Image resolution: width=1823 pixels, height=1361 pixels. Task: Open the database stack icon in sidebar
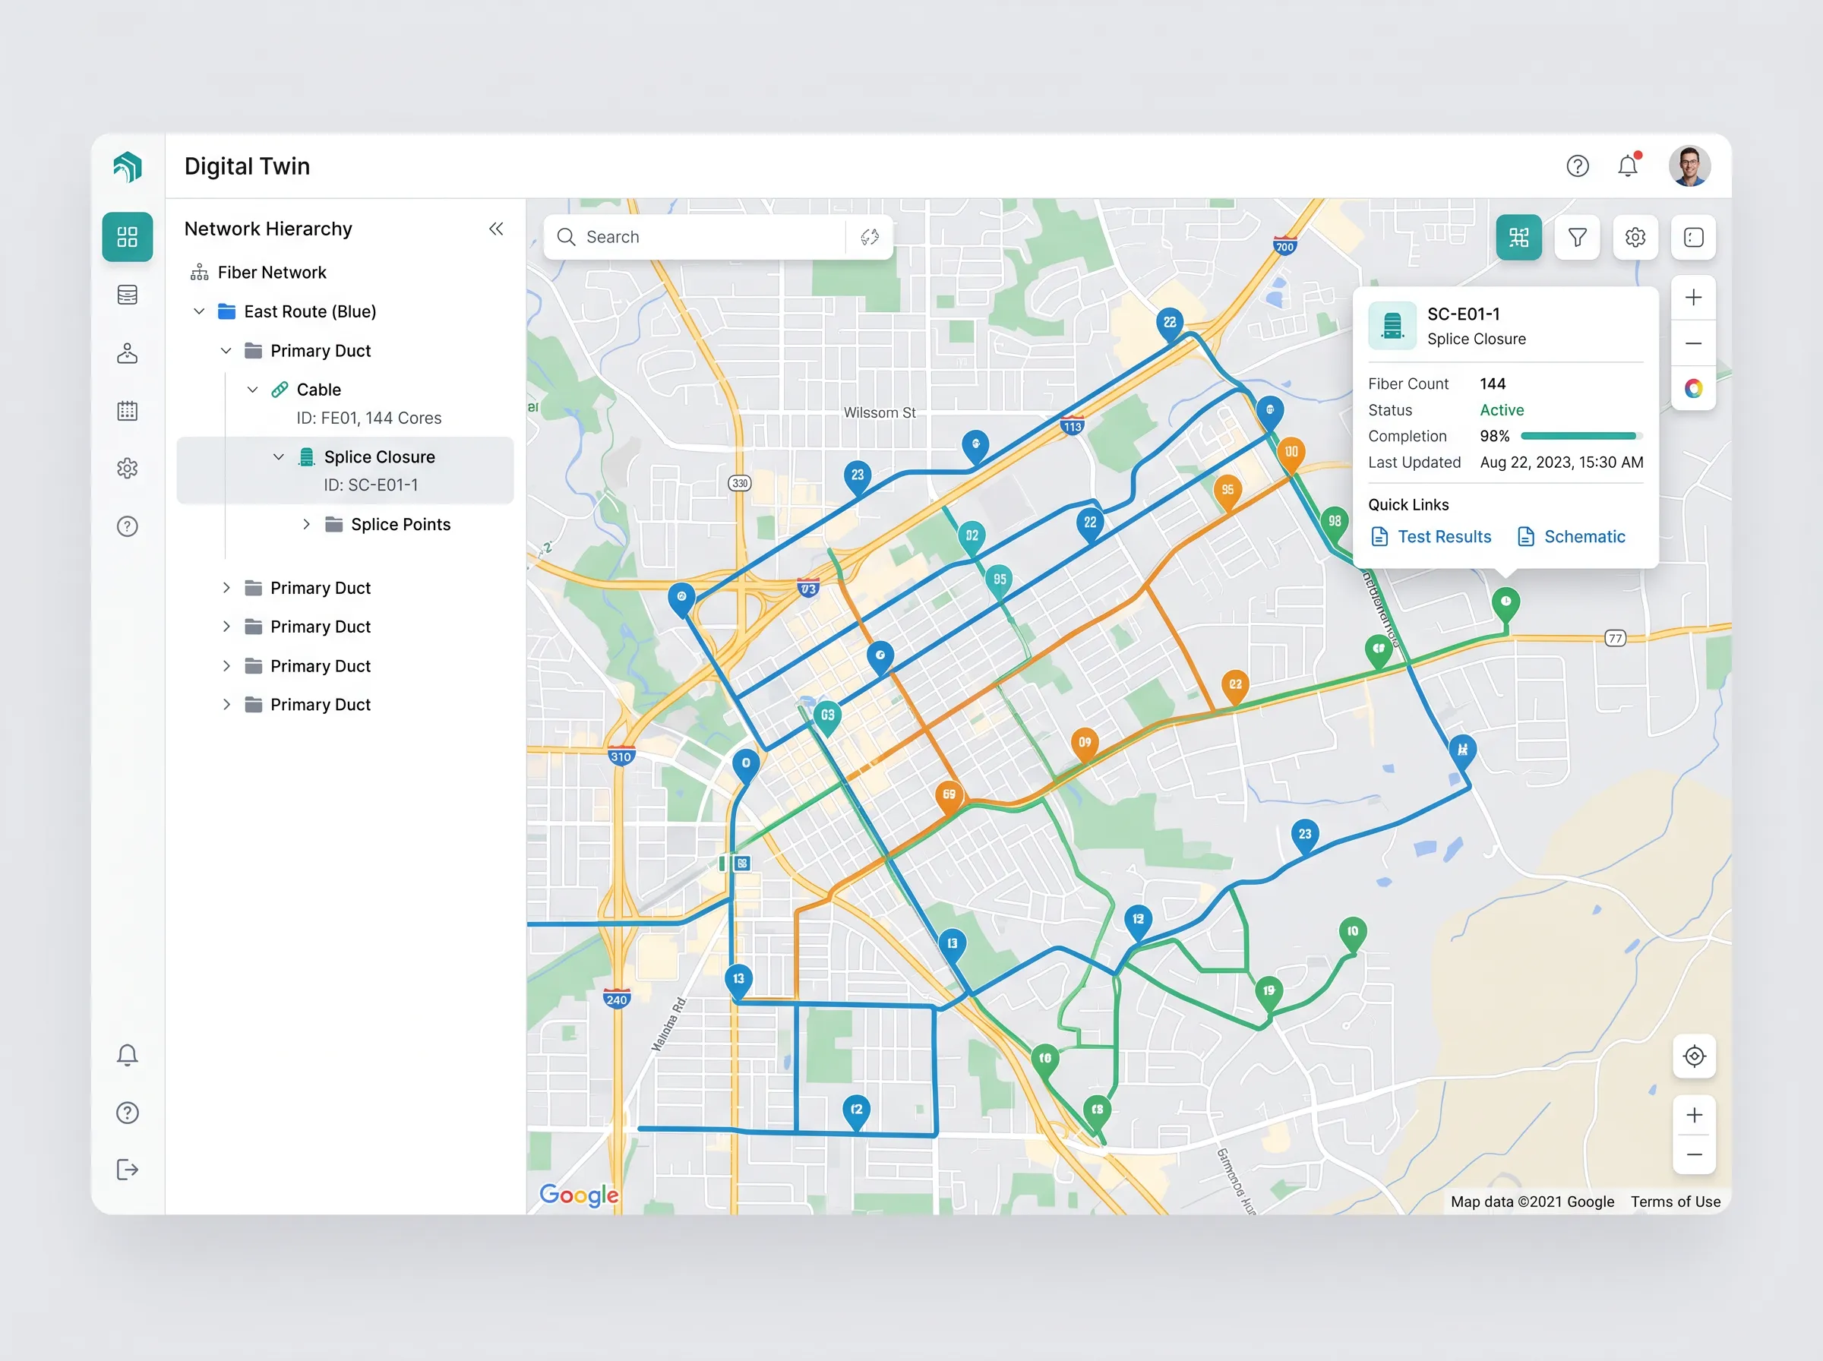(127, 295)
